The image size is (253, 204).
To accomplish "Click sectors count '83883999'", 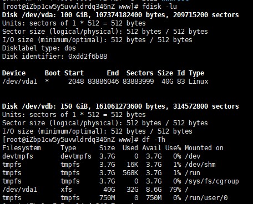I will coord(138,81).
